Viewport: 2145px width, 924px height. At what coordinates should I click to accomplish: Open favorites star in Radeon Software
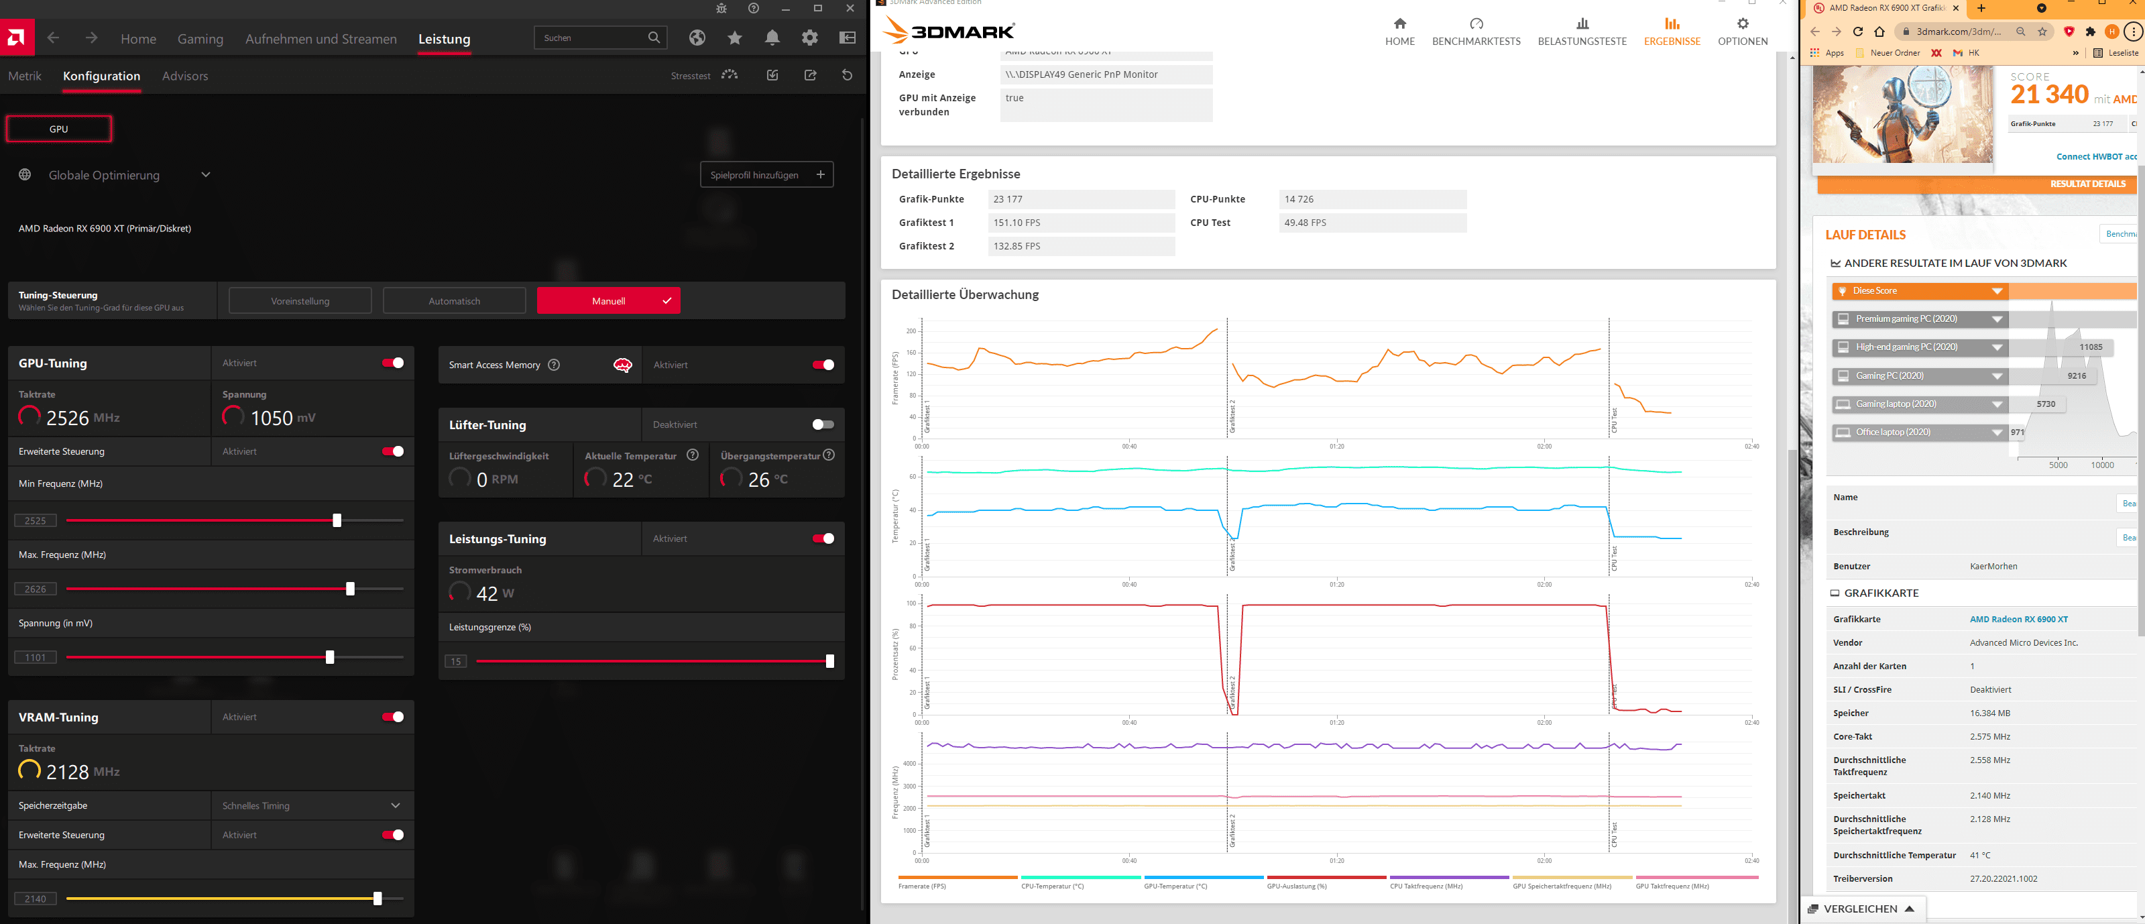(734, 38)
